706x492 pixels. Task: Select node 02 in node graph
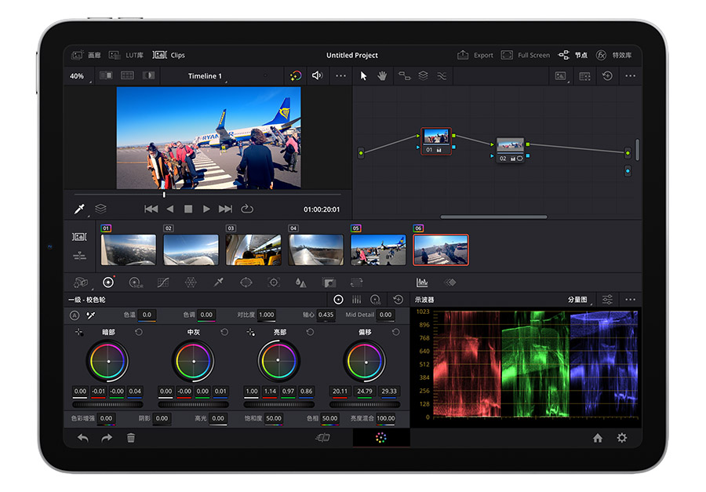[510, 150]
